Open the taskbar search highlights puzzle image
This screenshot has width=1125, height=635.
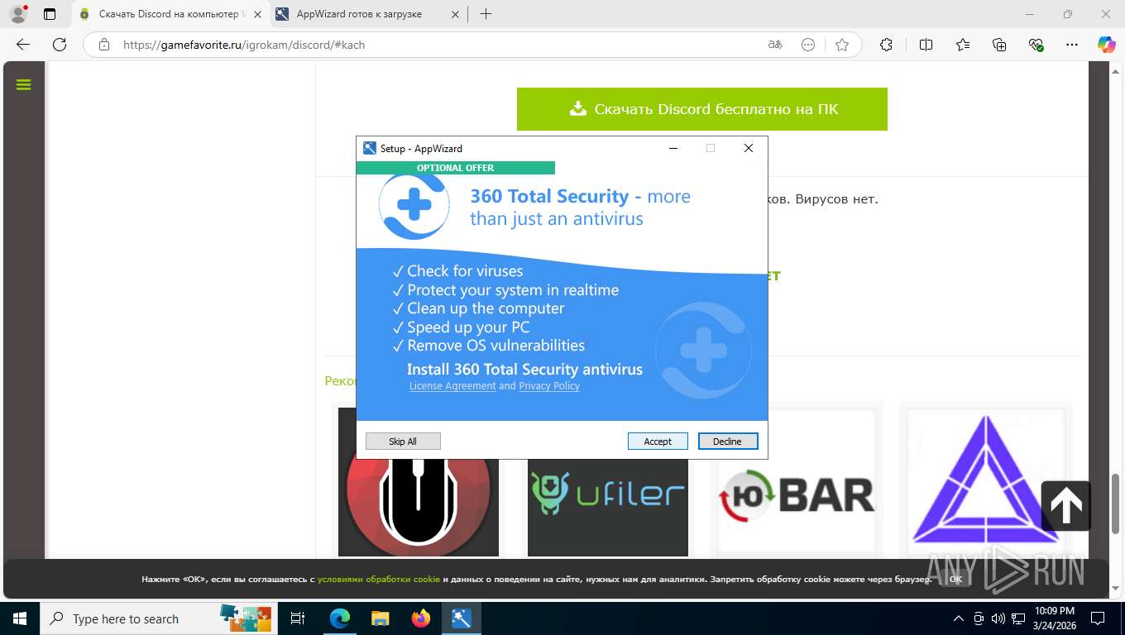point(246,618)
